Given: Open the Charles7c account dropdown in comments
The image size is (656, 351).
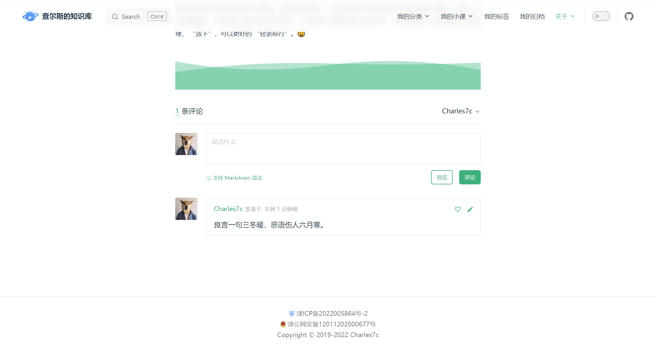Looking at the screenshot, I should (461, 111).
